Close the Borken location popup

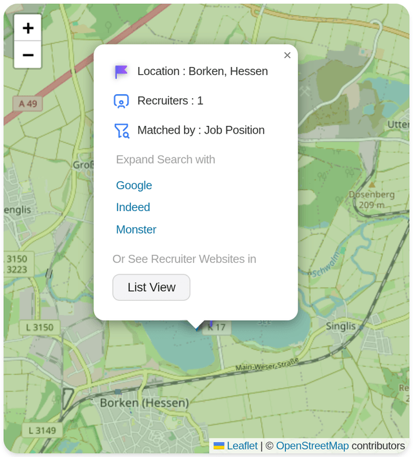tap(287, 56)
